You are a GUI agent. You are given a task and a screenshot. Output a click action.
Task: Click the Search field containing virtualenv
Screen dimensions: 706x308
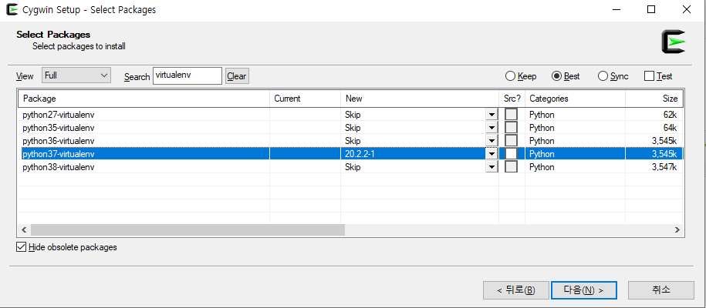click(x=187, y=75)
